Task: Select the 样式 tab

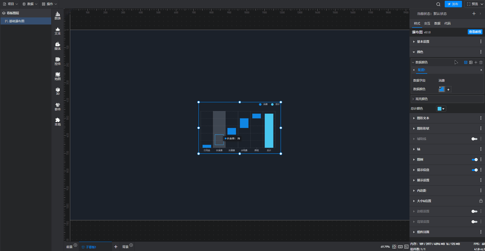Action: click(x=417, y=23)
